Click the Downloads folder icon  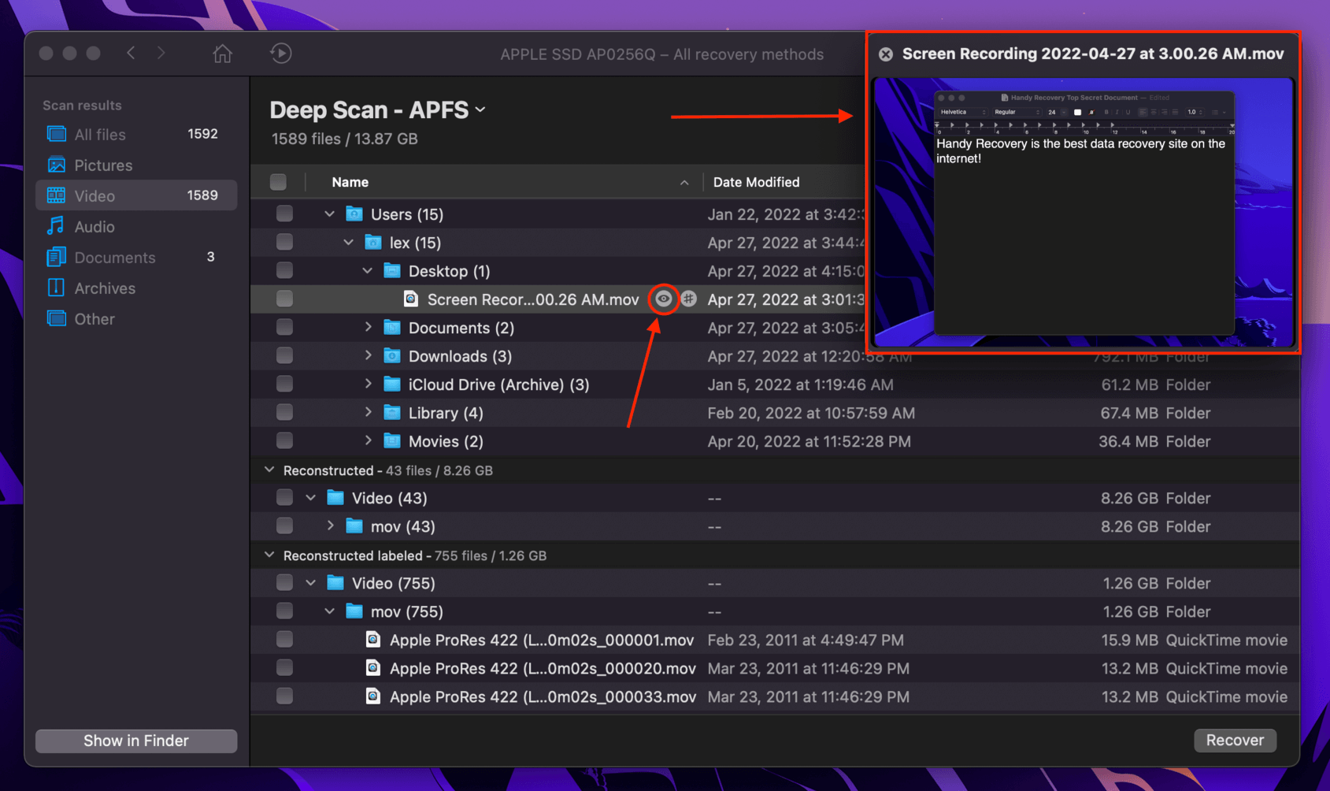coord(392,356)
